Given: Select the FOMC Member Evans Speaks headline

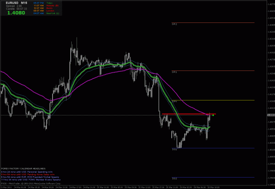Looking at the screenshot, I should click(x=31, y=180).
